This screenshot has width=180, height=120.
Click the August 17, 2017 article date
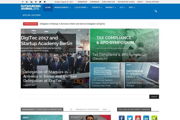[x=29, y=85]
